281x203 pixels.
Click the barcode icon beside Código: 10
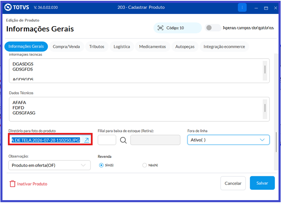[x=160, y=28]
